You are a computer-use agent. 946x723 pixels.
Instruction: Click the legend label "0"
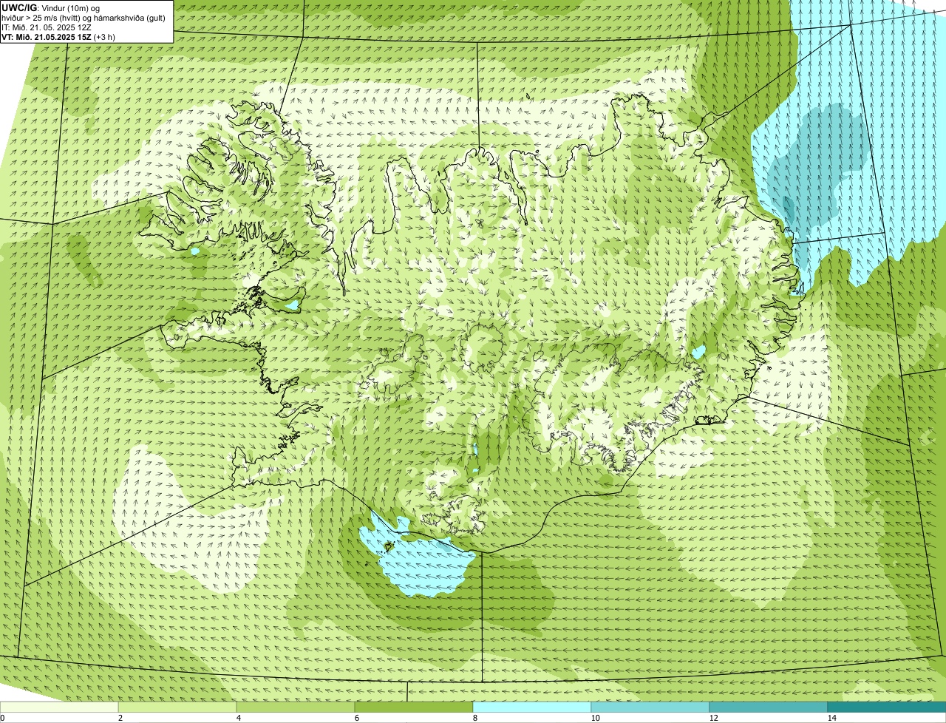coord(2,718)
